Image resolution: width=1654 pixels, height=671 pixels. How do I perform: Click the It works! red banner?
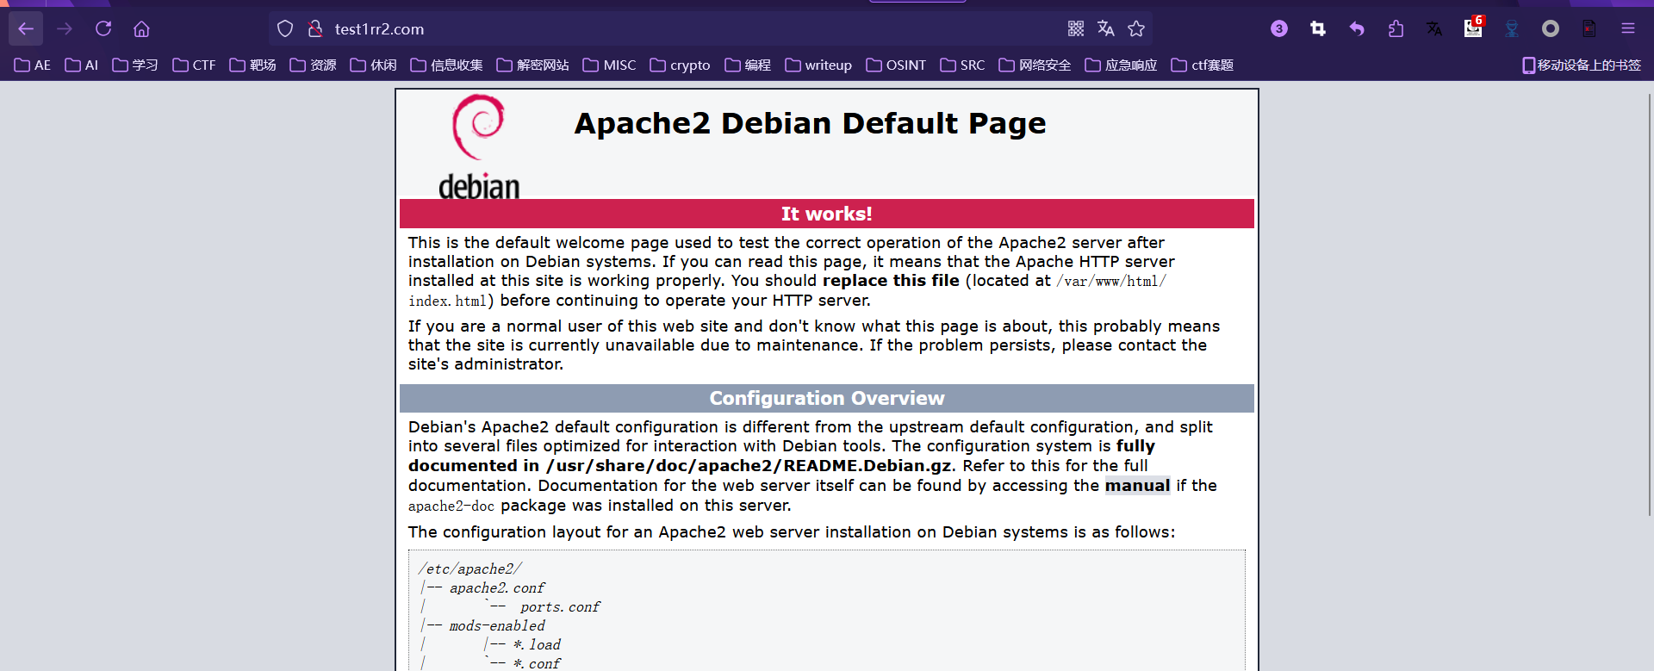(827, 214)
